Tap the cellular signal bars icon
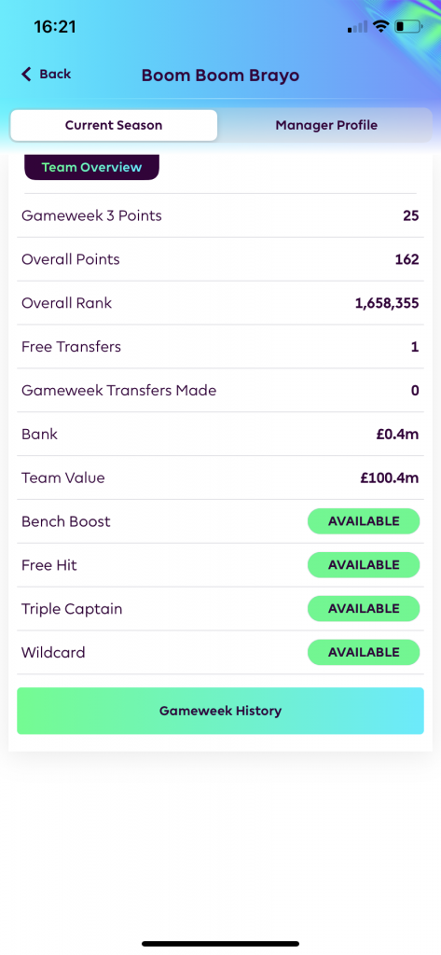The image size is (441, 955). click(x=357, y=26)
